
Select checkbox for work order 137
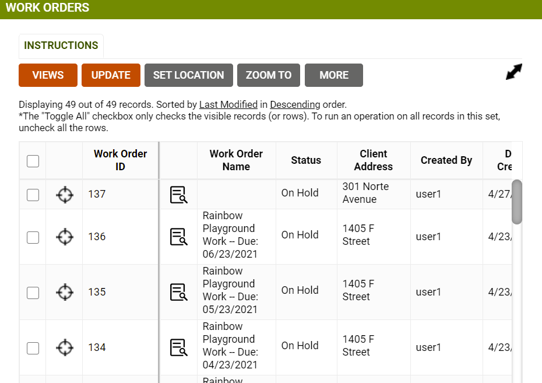click(x=33, y=195)
